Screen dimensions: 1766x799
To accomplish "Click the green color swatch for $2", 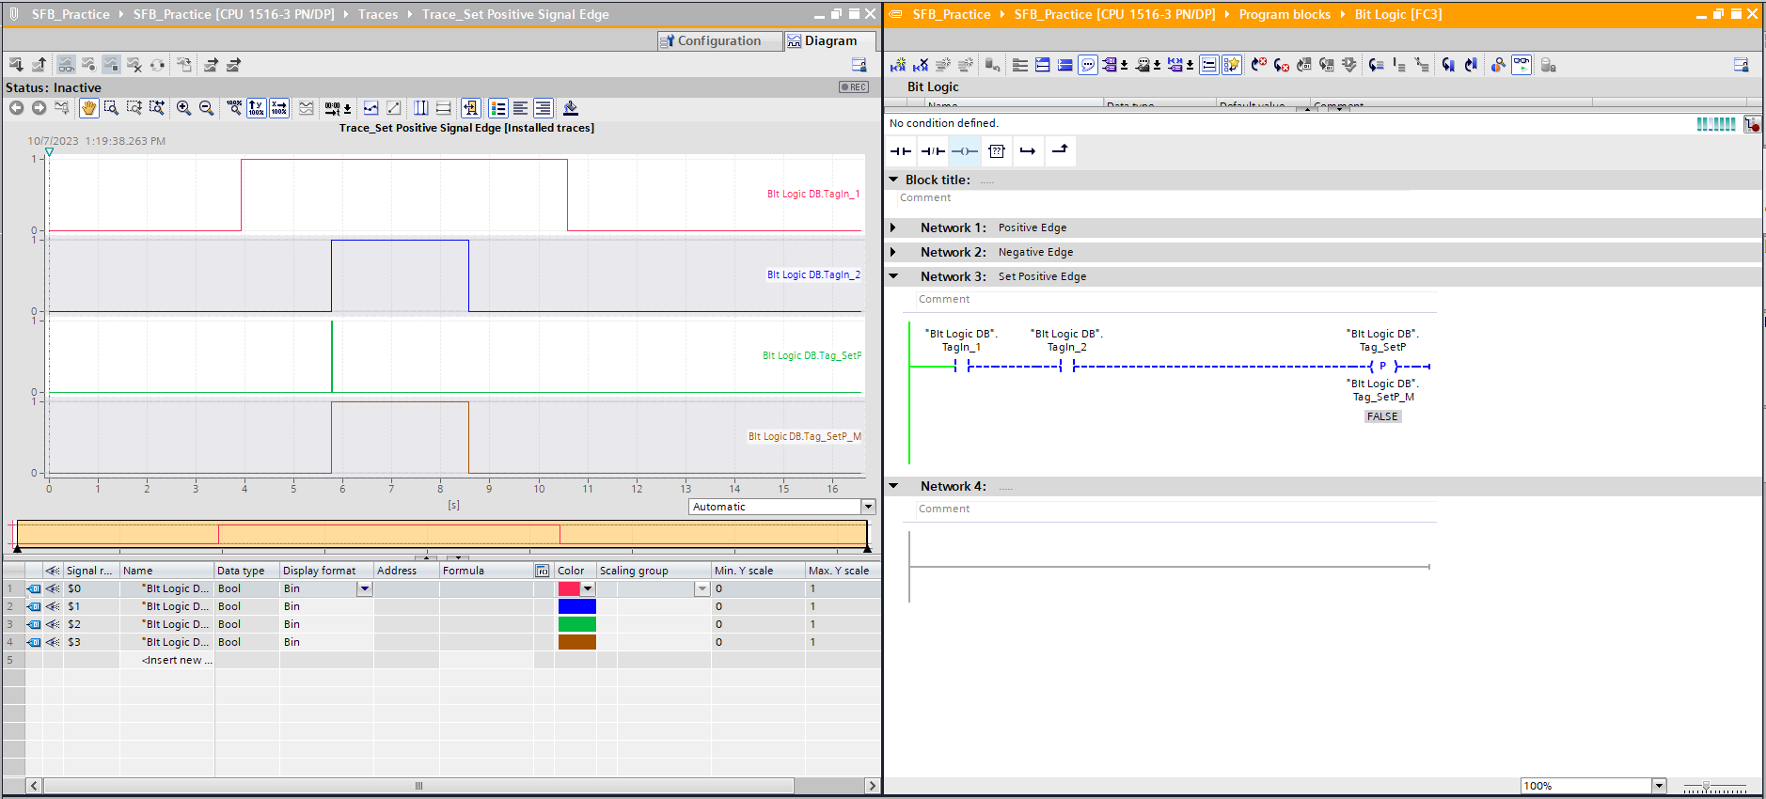I will tap(576, 624).
